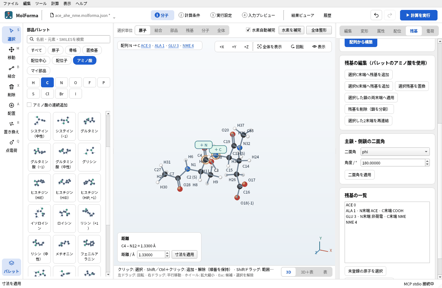Image resolution: width=442 pixels, height=288 pixels.
Task: Click the MolForma app logo
Action: (x=9, y=15)
